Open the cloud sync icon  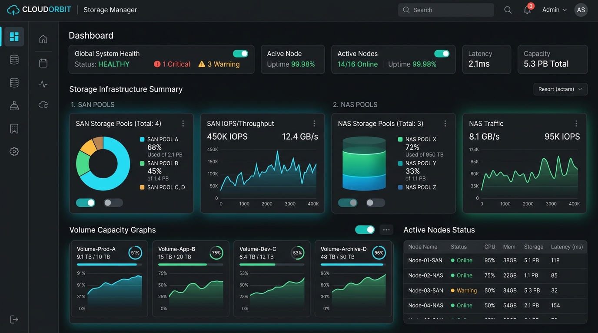coord(43,104)
